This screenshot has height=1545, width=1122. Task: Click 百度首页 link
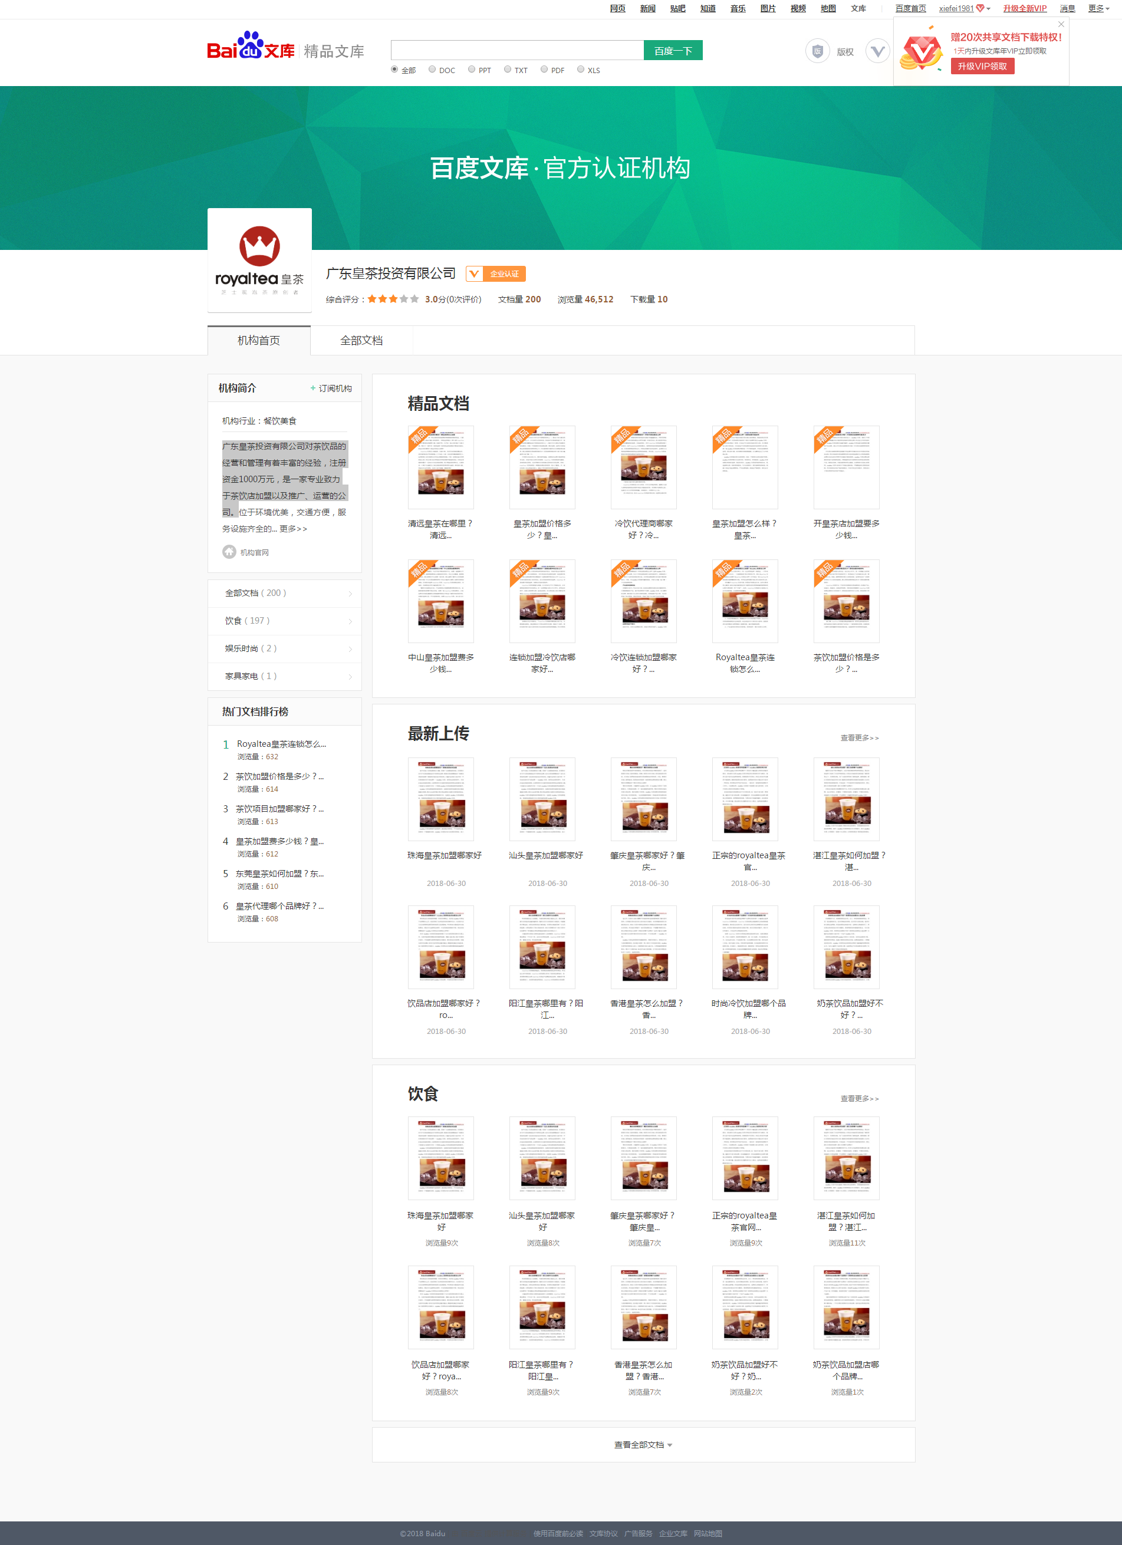[911, 8]
